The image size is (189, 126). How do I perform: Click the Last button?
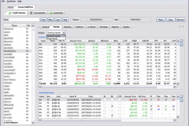(x=58, y=20)
